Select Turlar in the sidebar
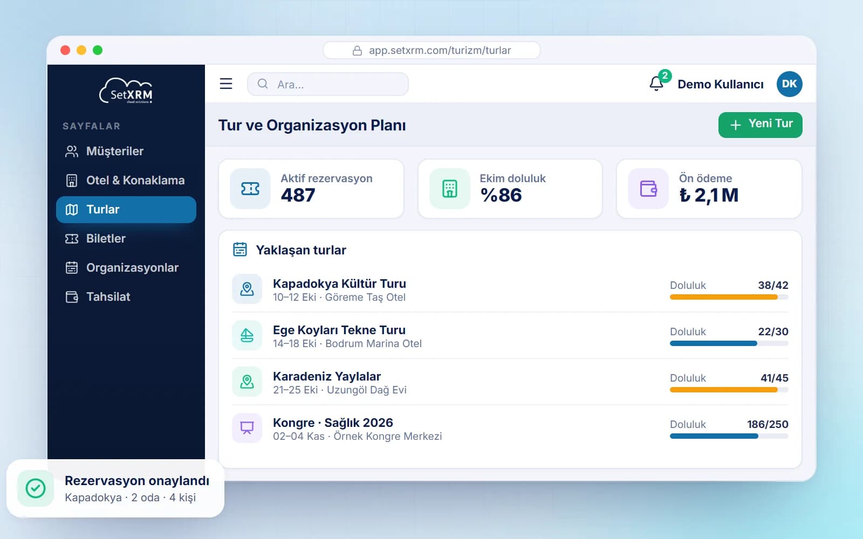This screenshot has height=539, width=863. click(126, 210)
